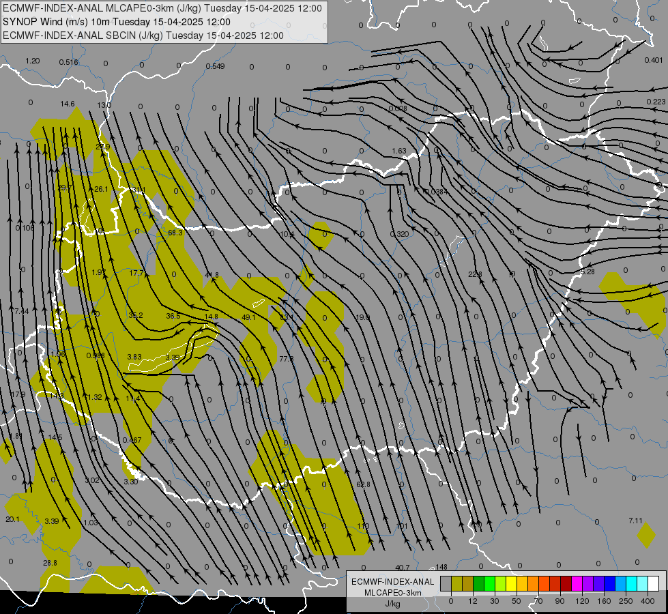Click the map value 10.4
Screen dimensions: 668x614
coord(287,235)
